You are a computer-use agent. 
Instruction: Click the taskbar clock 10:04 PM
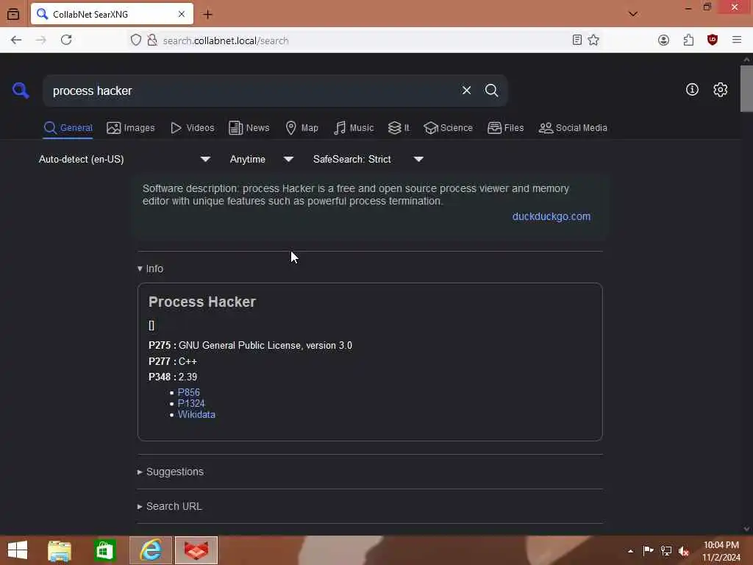(x=721, y=545)
